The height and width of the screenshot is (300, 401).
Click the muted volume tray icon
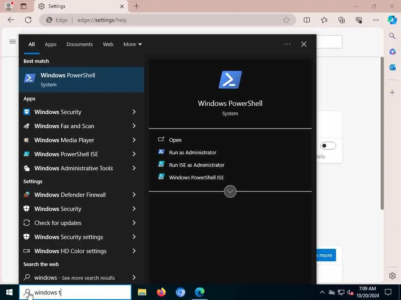tap(350, 292)
